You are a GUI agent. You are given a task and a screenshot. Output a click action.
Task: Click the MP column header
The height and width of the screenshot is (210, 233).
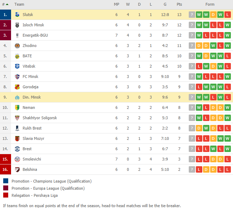(116, 4)
